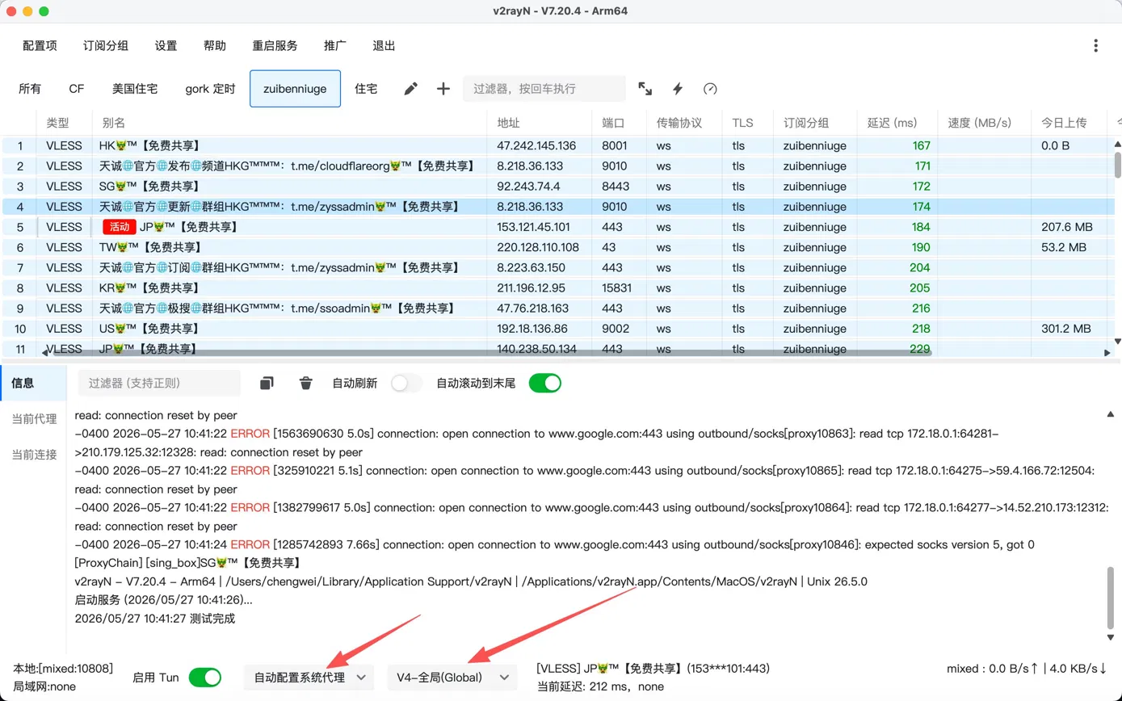Click the 退出 menu item
The width and height of the screenshot is (1122, 701).
coord(384,46)
